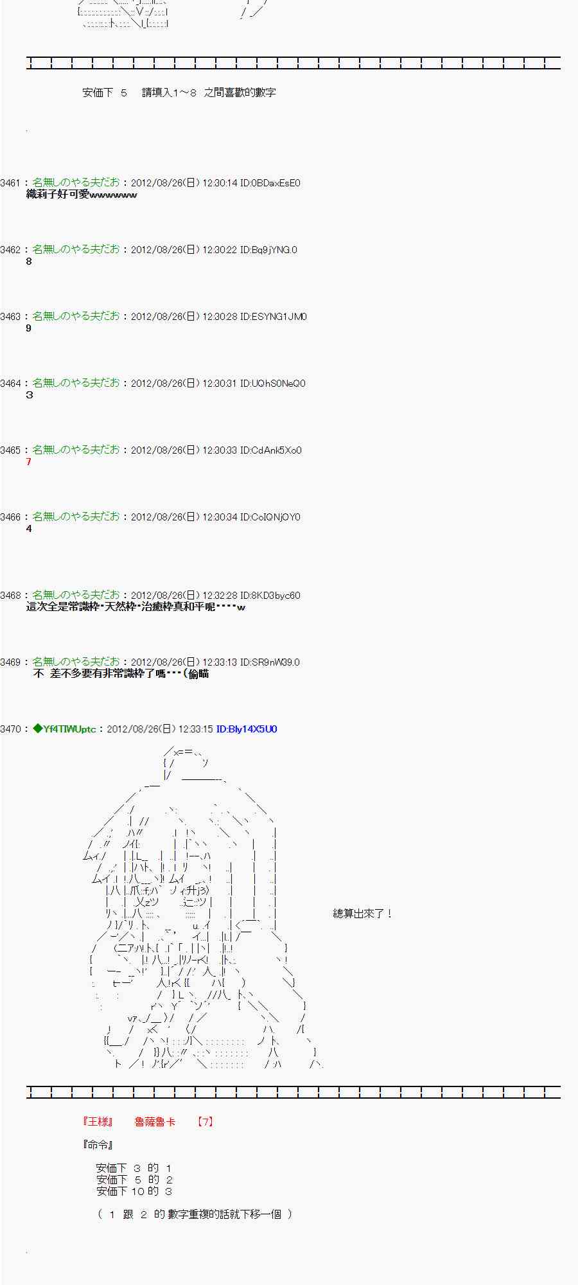Click the reply "8" in post 3462
This screenshot has width=578, height=1285.
pos(28,261)
